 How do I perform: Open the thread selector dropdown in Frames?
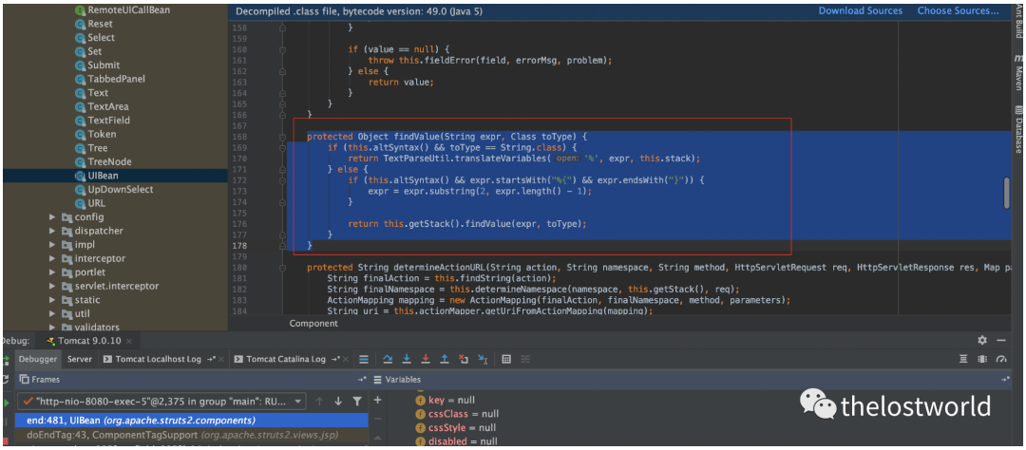pyautogui.click(x=297, y=402)
